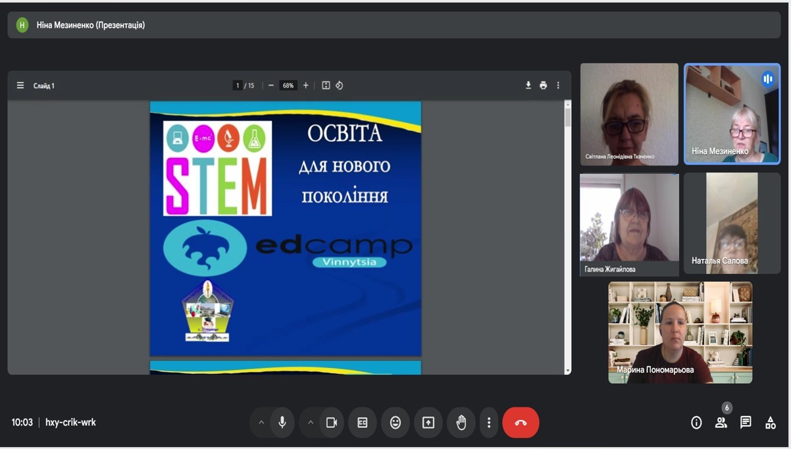791x449 pixels.
Task: Click the STEM logo on slide
Action: (217, 168)
